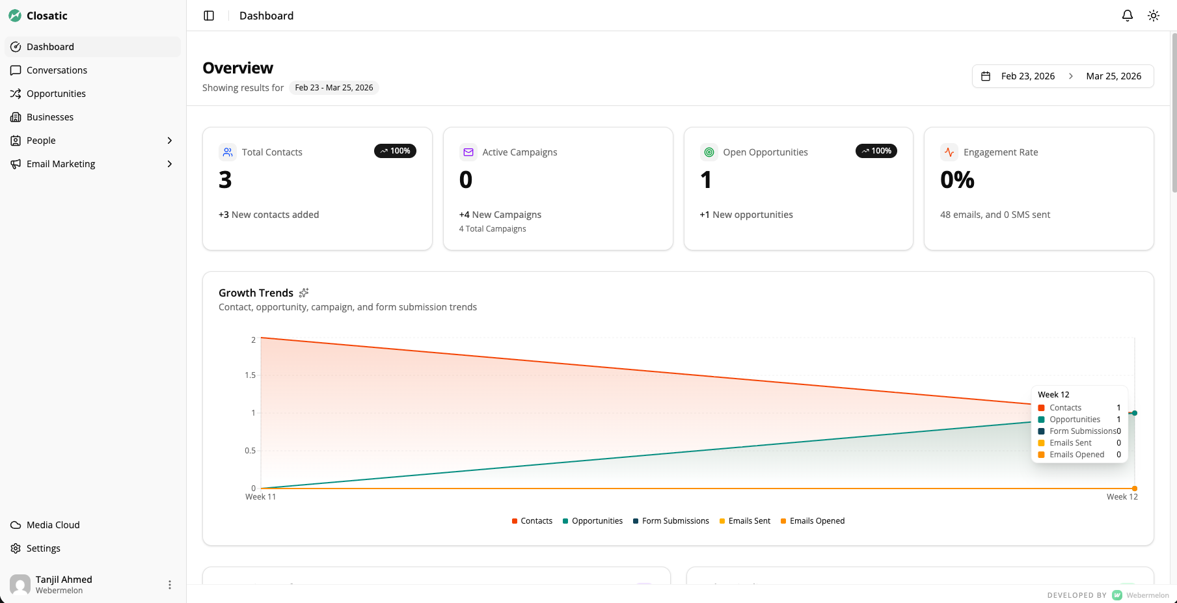Open Businesses from the sidebar icon
The image size is (1177, 603).
(x=16, y=116)
